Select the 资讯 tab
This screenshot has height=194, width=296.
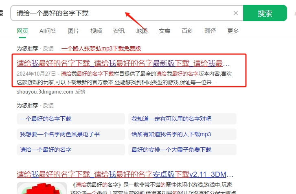[119, 31]
